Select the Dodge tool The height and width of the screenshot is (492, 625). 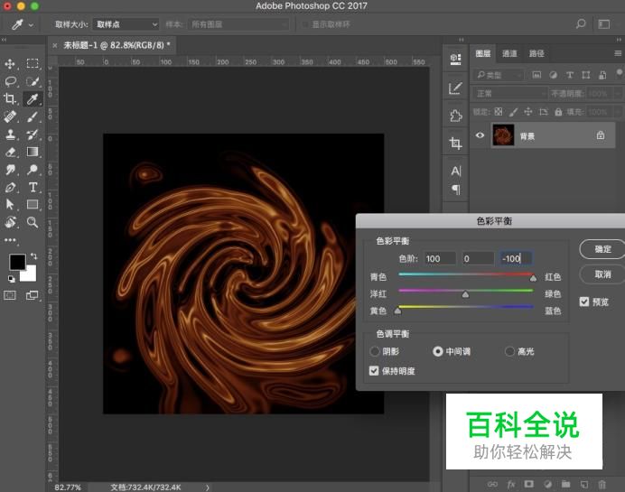tap(33, 170)
